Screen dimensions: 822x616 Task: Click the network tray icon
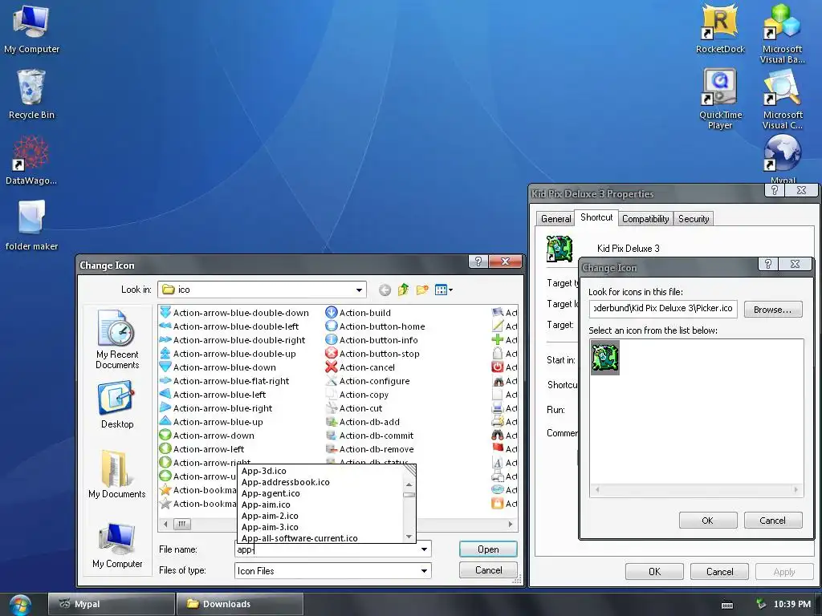pos(761,605)
